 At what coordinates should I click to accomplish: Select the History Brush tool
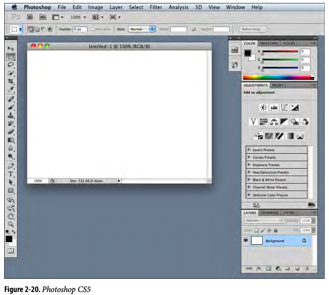pos(11,123)
